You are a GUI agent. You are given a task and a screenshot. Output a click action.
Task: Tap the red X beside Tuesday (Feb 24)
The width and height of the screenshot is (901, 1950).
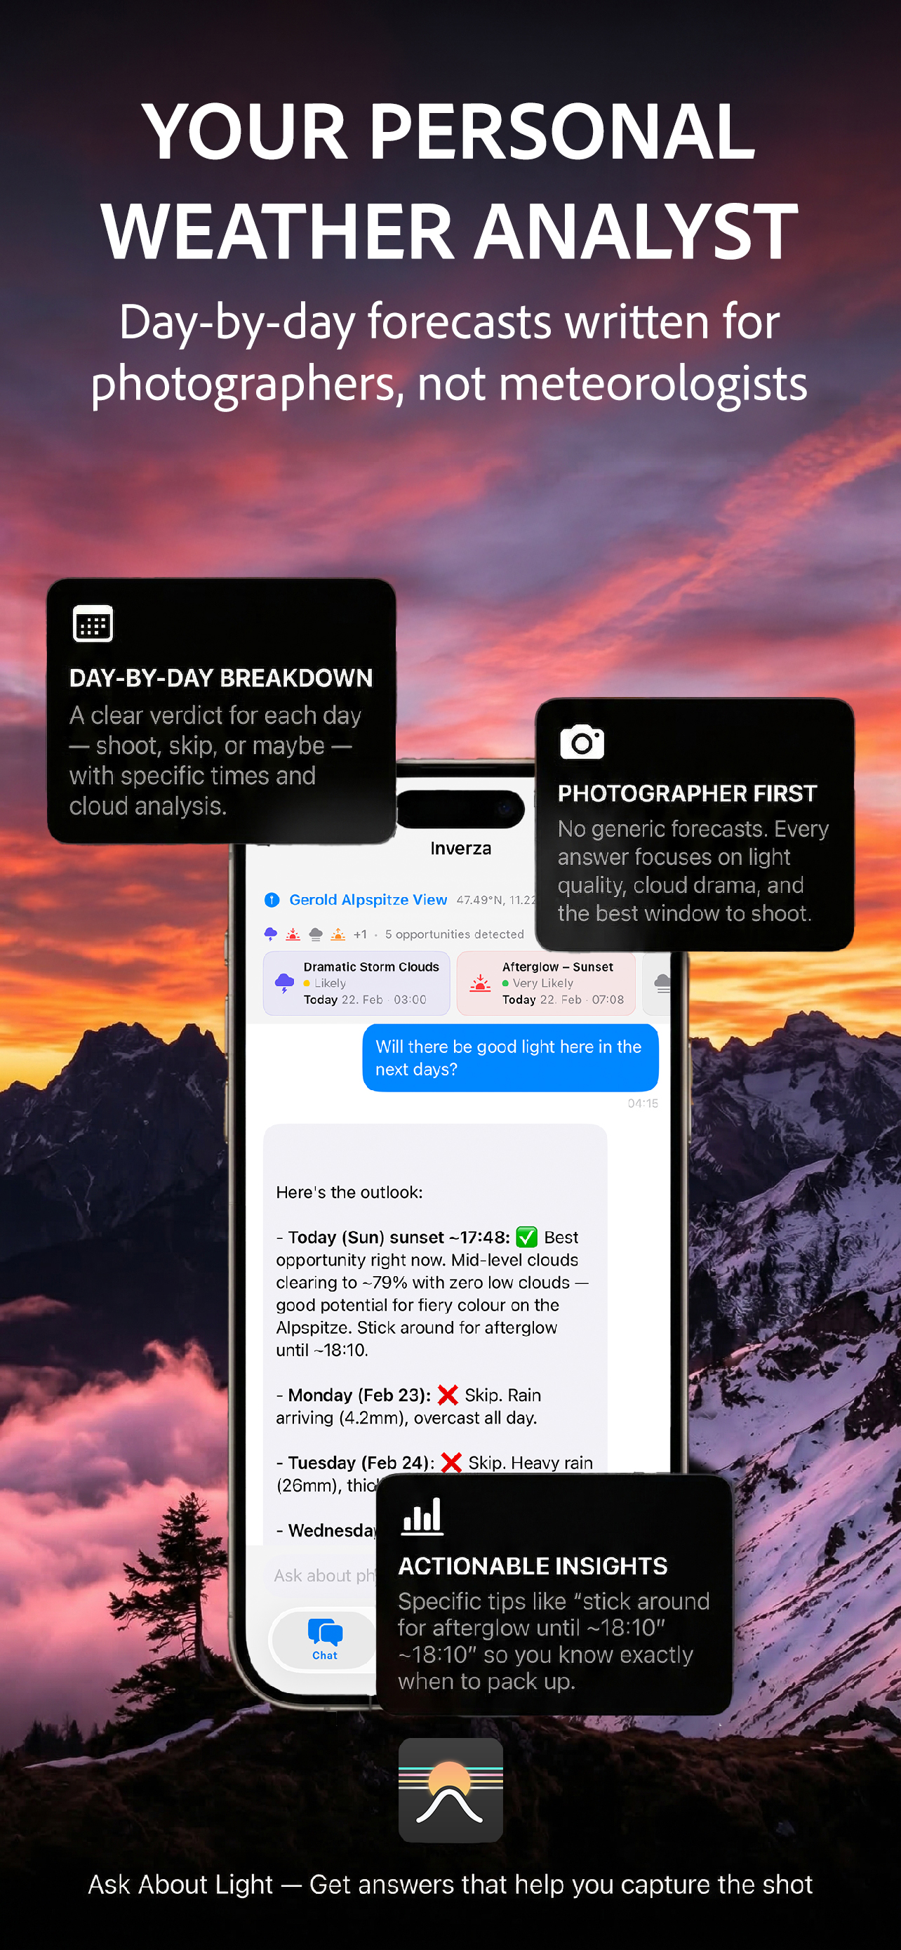(x=452, y=1463)
